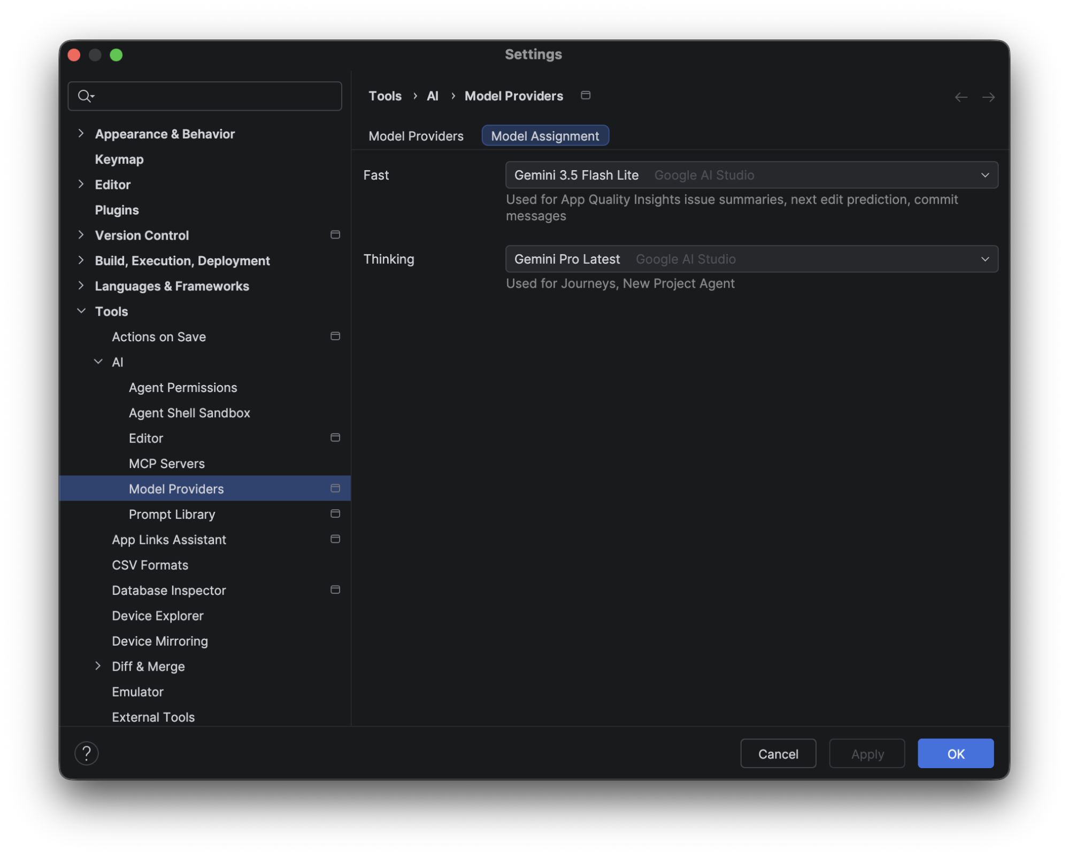Select CSV Formats
Viewport: 1069px width, 858px height.
pyautogui.click(x=150, y=565)
